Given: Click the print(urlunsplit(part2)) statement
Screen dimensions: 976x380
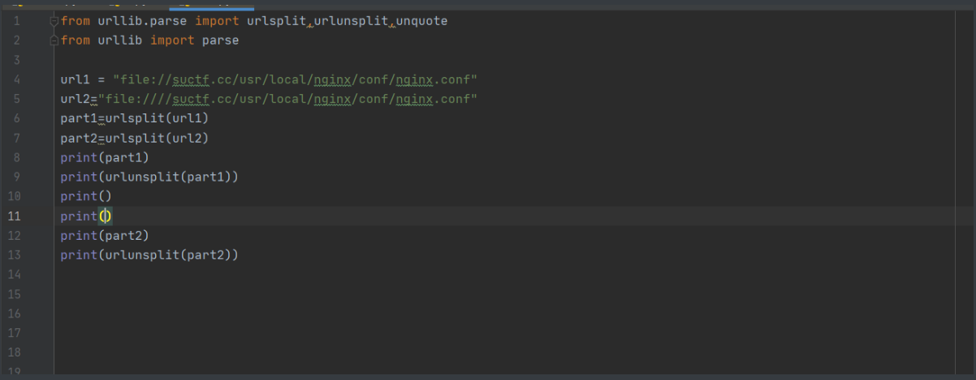Looking at the screenshot, I should [x=149, y=255].
